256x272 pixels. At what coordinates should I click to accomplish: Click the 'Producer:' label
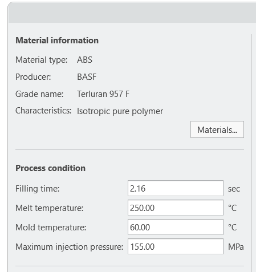coord(33,77)
